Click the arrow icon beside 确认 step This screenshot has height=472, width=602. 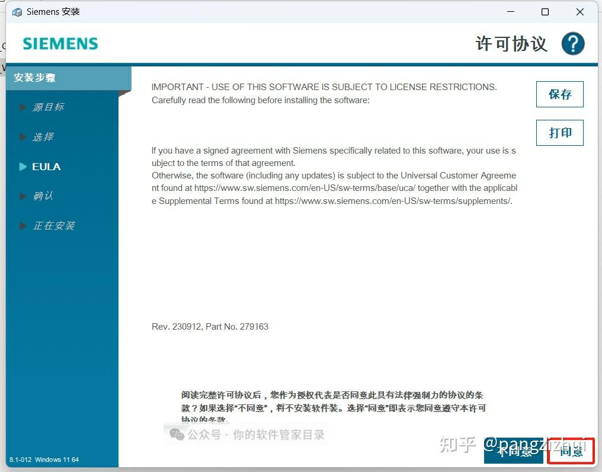coord(22,196)
